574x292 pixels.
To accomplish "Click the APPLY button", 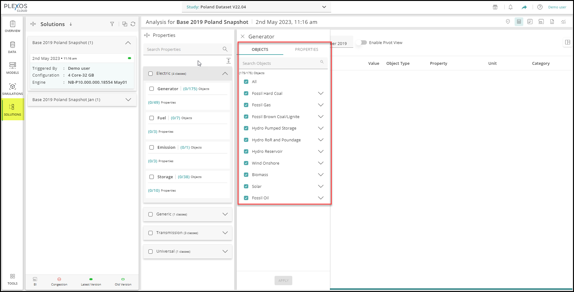I will pyautogui.click(x=283, y=281).
